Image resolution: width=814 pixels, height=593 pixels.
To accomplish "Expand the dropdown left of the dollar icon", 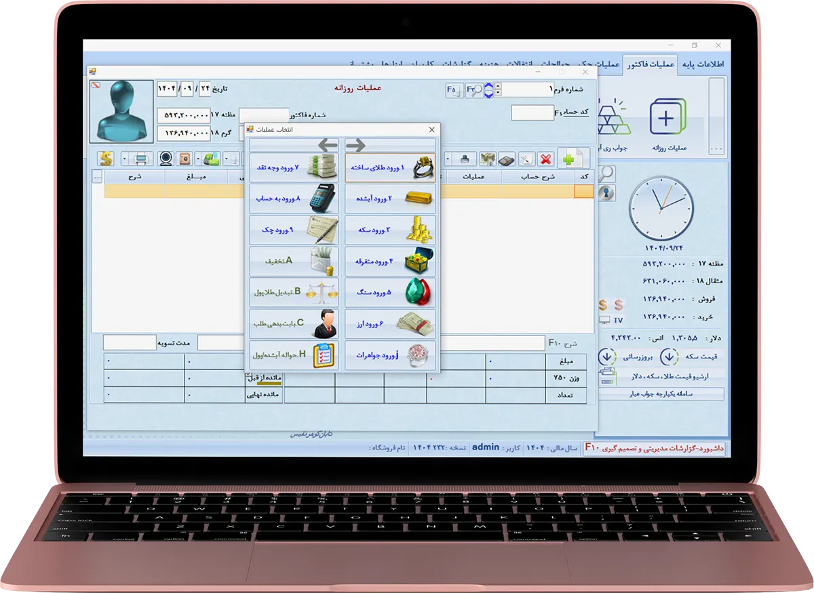I will click(x=125, y=159).
